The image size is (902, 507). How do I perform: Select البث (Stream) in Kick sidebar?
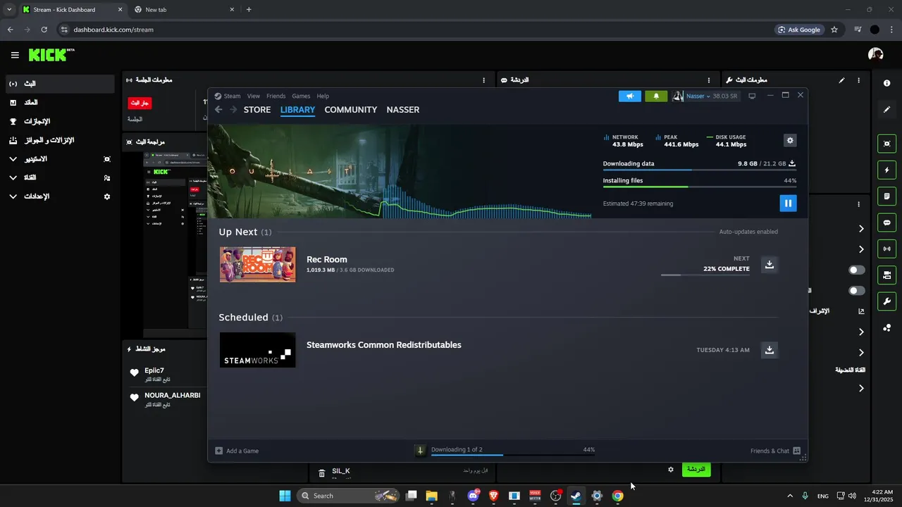click(59, 84)
